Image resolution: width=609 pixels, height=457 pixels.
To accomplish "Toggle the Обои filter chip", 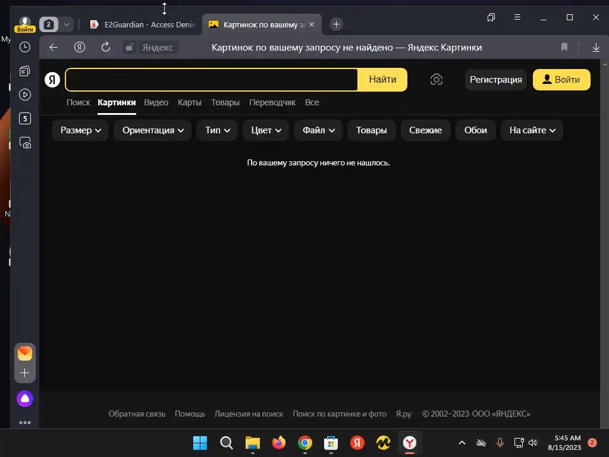I will pyautogui.click(x=475, y=130).
